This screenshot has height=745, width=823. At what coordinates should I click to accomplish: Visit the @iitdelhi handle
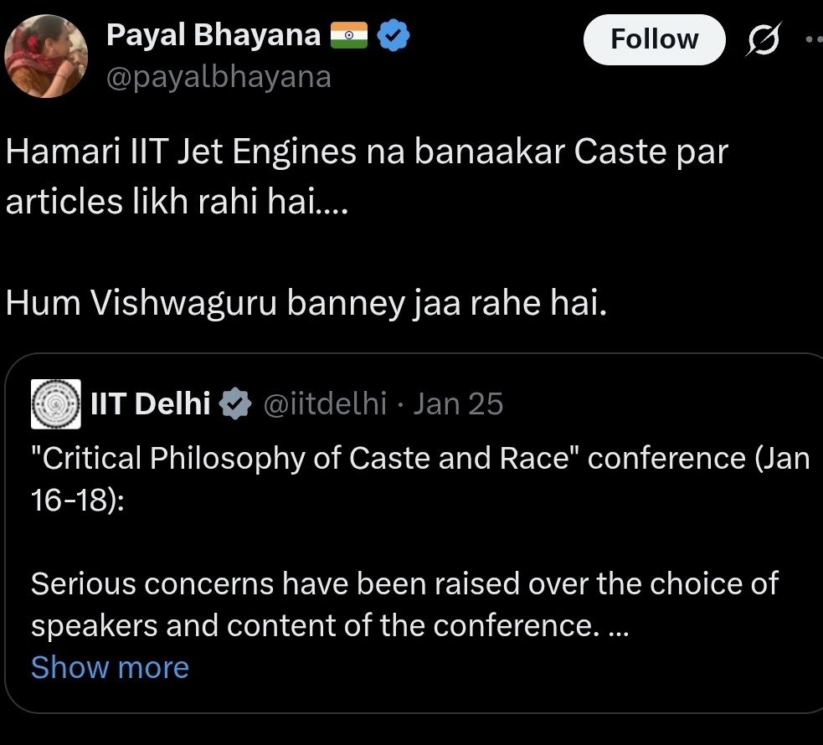coord(325,404)
